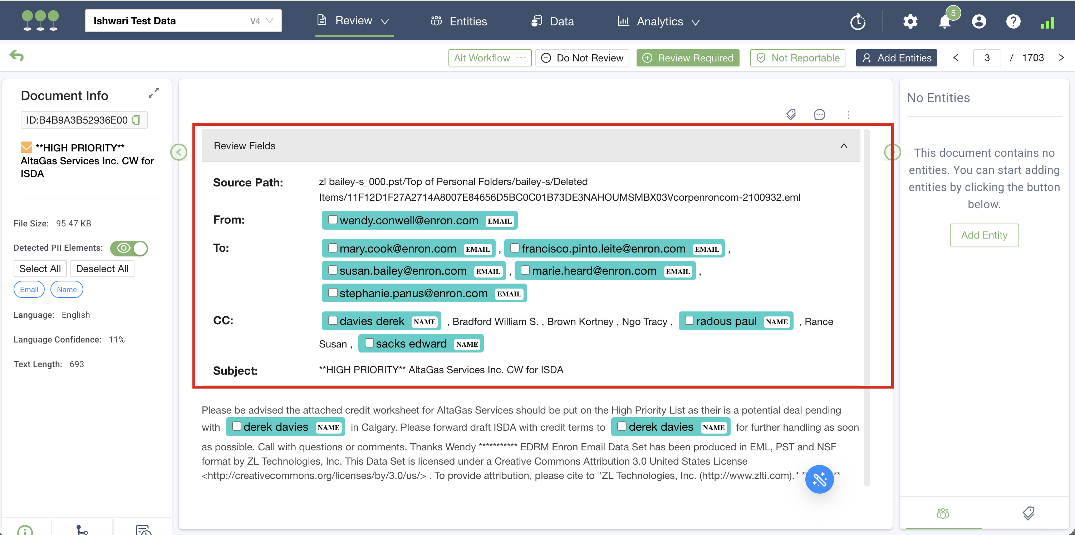Open the comments bubble icon
The image size is (1075, 535).
pos(819,115)
